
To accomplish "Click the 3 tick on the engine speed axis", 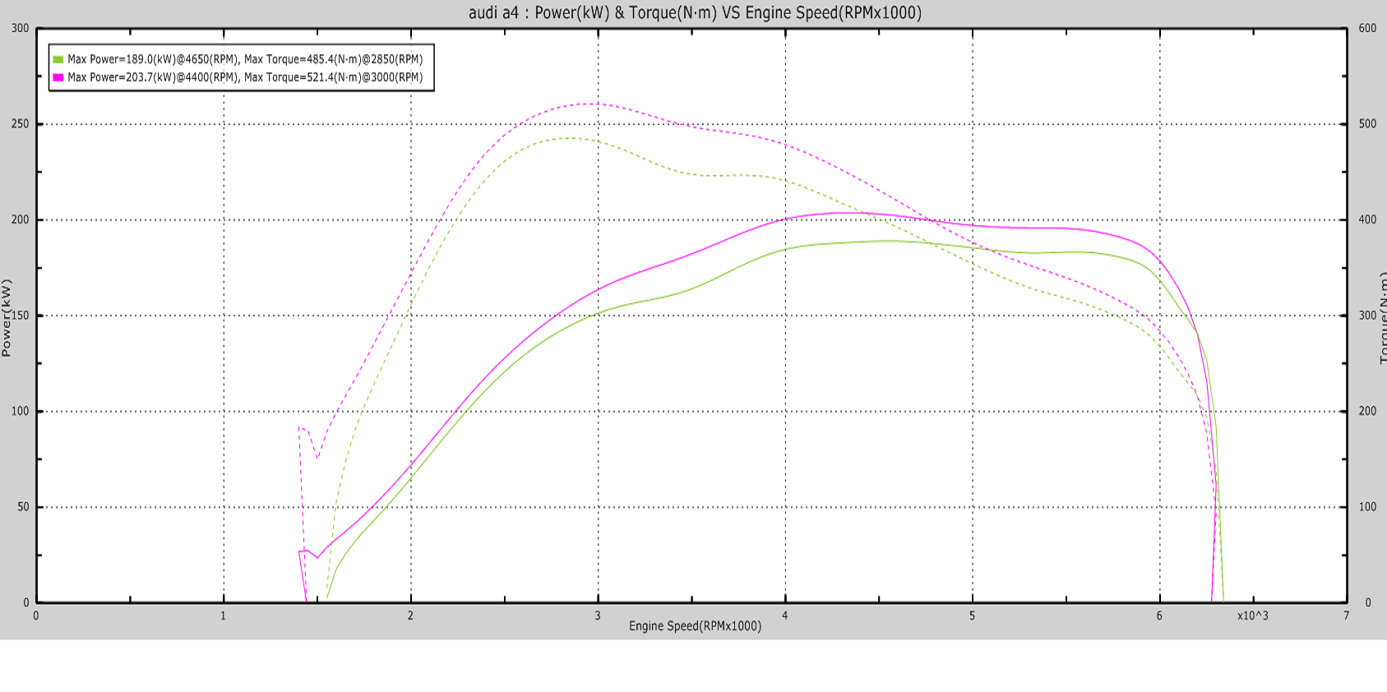I will (x=598, y=616).
